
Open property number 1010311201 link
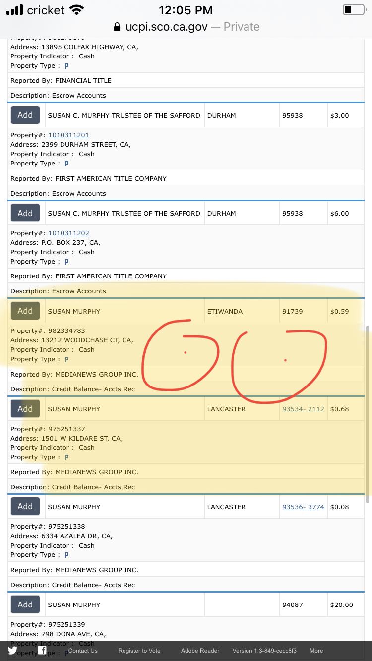[x=68, y=135]
